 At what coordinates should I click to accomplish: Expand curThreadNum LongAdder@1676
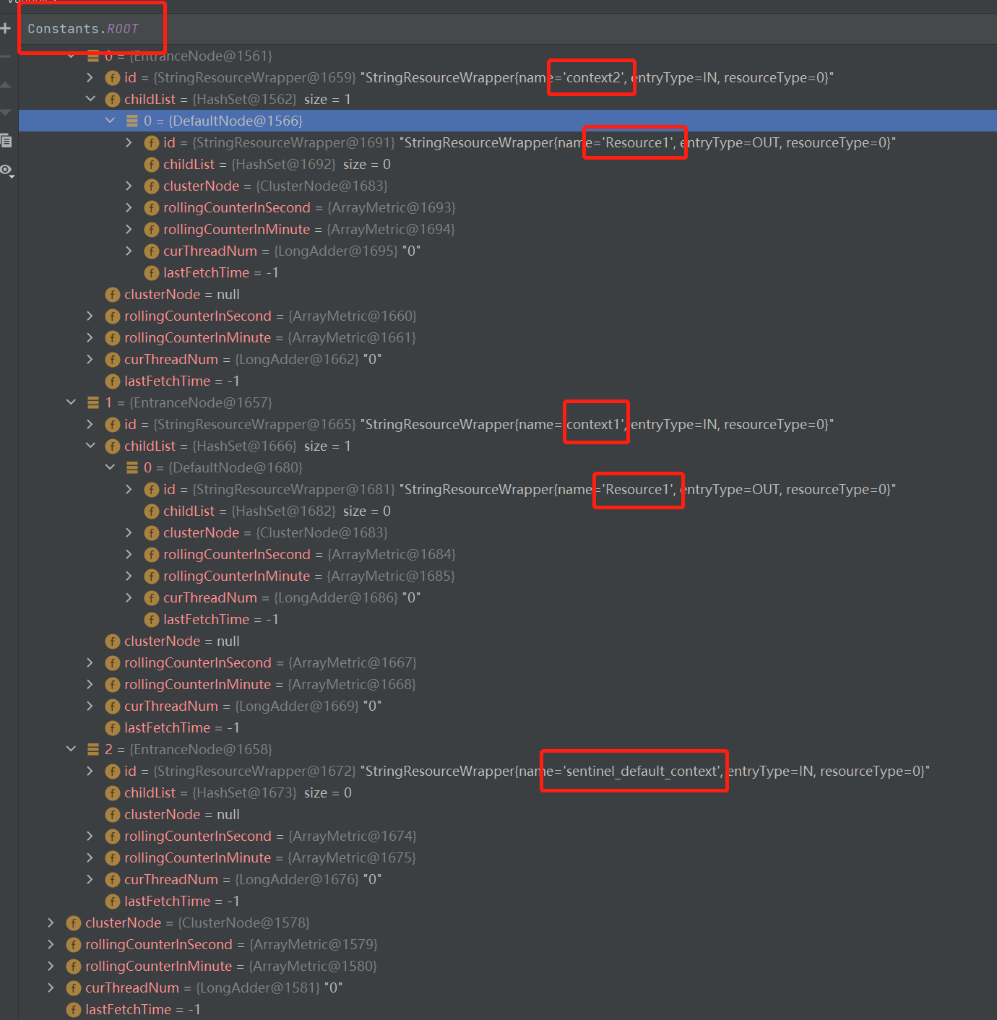(x=90, y=879)
